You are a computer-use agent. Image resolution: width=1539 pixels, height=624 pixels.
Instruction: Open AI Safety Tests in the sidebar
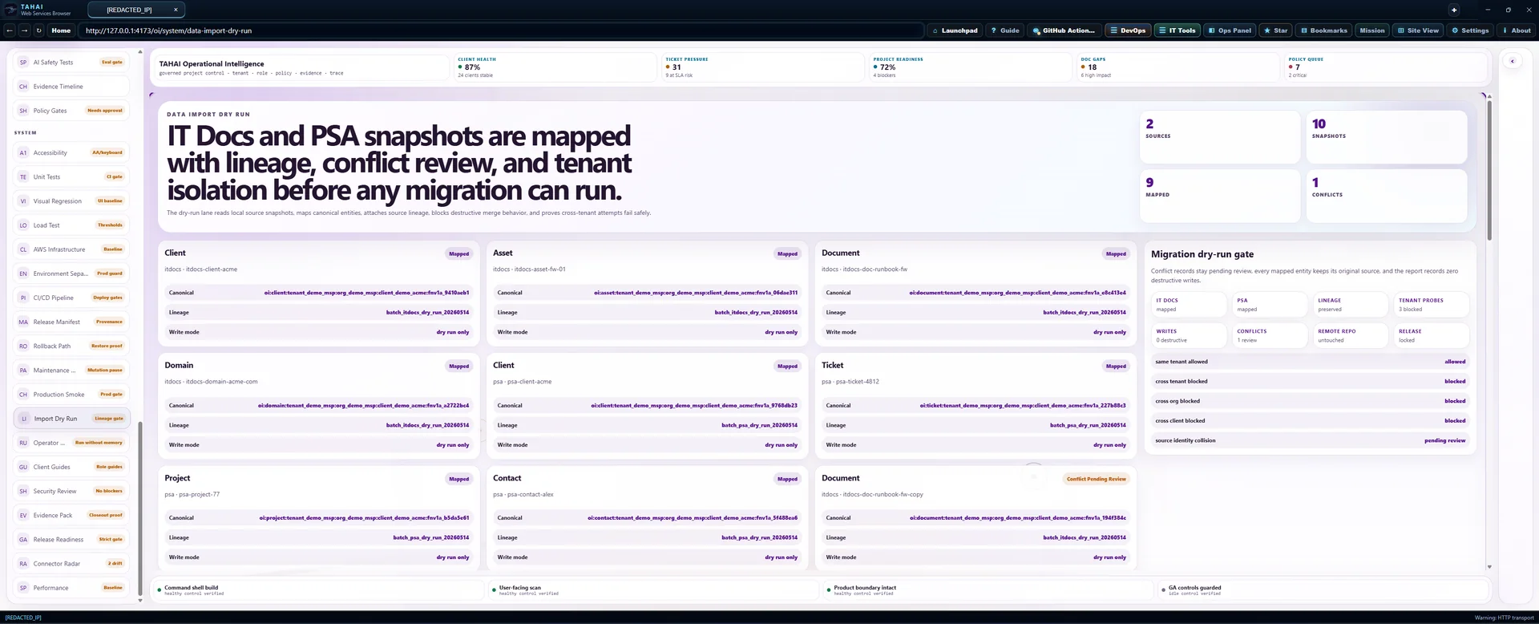click(x=71, y=63)
